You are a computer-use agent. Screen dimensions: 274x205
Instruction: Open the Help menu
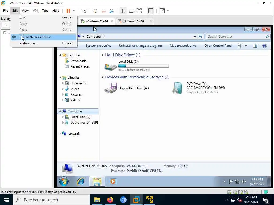tap(56, 11)
